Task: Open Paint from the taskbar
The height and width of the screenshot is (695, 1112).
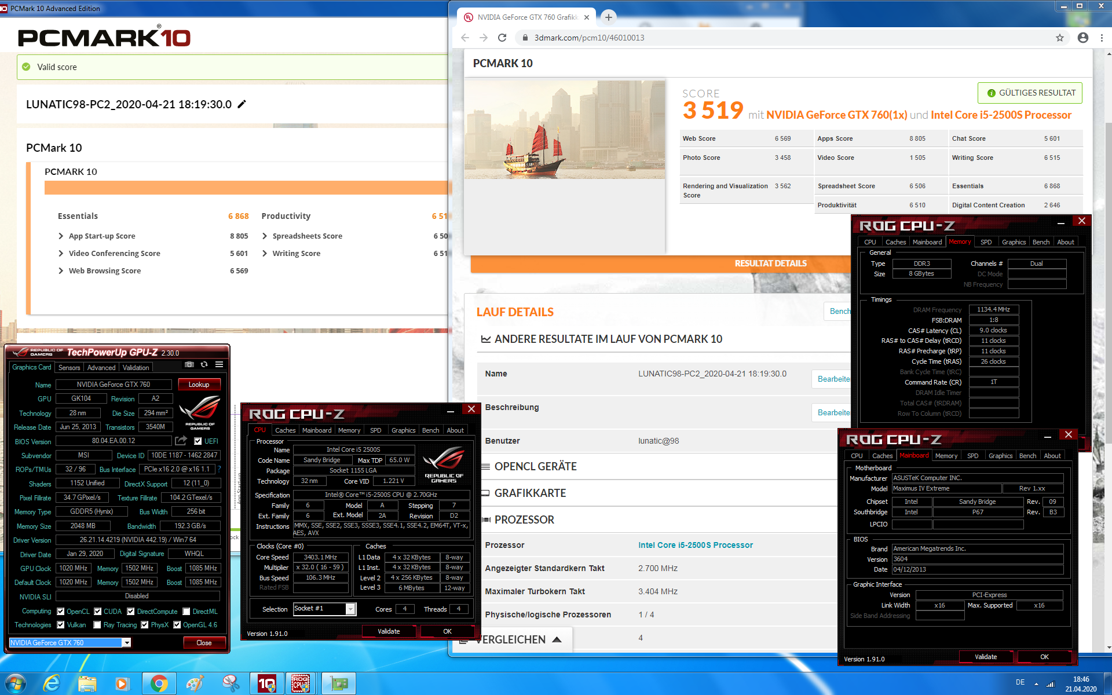Action: 195,683
